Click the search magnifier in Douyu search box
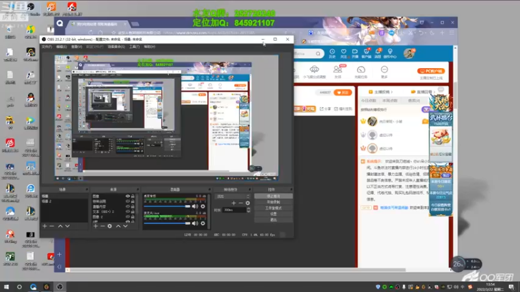 coord(318,53)
